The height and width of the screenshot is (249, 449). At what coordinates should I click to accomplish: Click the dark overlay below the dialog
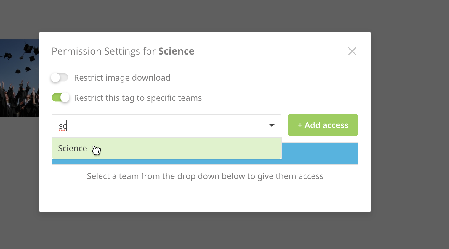point(204,231)
